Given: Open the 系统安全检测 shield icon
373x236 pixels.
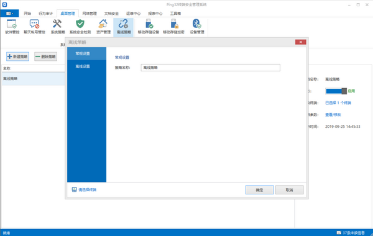Looking at the screenshot, I should click(80, 27).
